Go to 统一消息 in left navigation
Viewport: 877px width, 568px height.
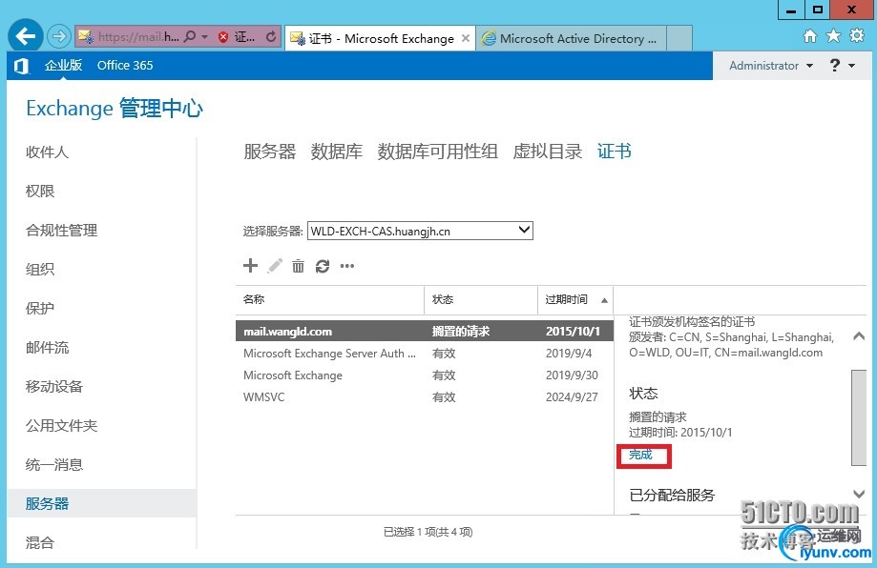54,465
